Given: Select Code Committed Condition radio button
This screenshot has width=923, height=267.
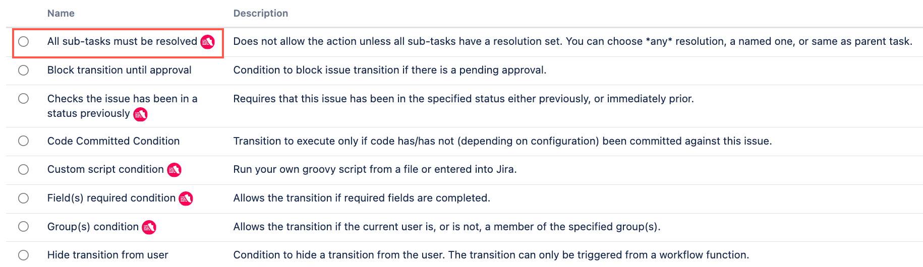Looking at the screenshot, I should tap(24, 141).
